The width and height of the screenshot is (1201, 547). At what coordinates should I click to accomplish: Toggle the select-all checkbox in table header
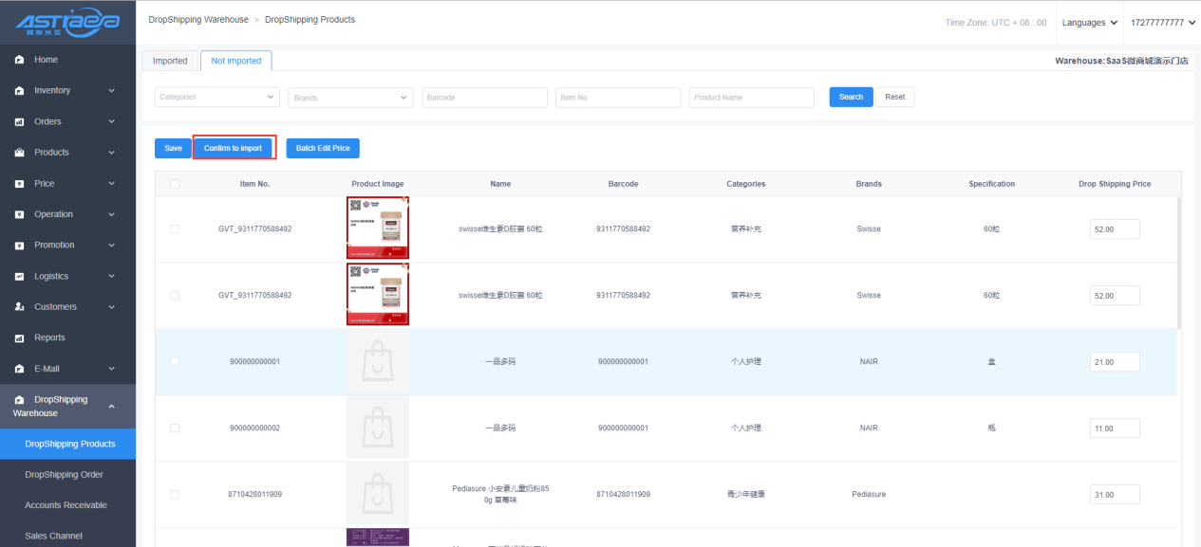coord(175,184)
